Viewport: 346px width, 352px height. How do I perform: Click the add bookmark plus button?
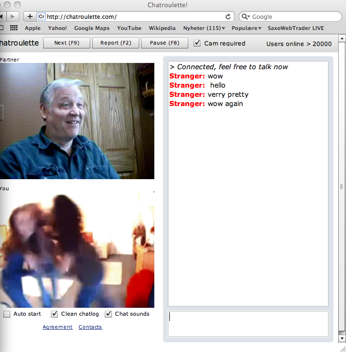pyautogui.click(x=30, y=16)
